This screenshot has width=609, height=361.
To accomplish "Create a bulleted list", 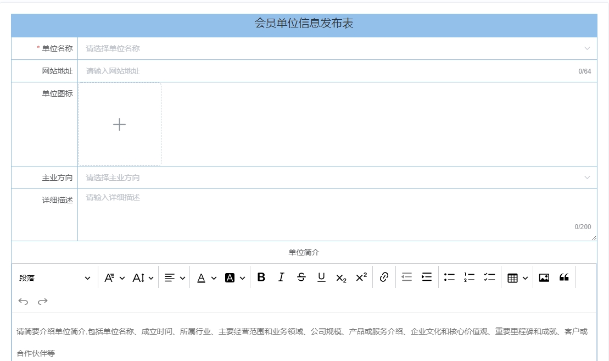I will pyautogui.click(x=449, y=277).
